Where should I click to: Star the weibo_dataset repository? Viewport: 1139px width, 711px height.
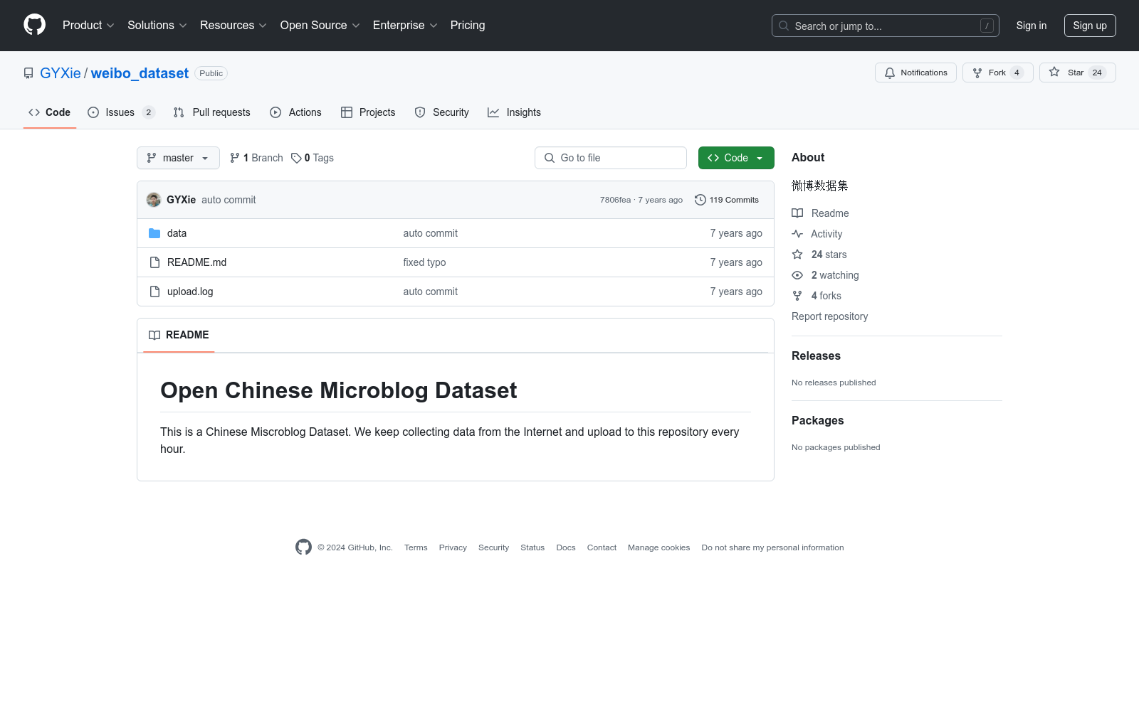tap(1078, 73)
